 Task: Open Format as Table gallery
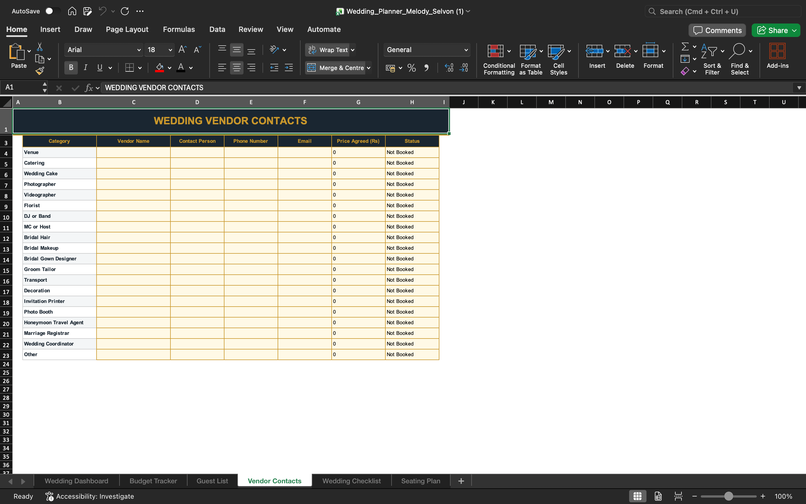pyautogui.click(x=531, y=59)
